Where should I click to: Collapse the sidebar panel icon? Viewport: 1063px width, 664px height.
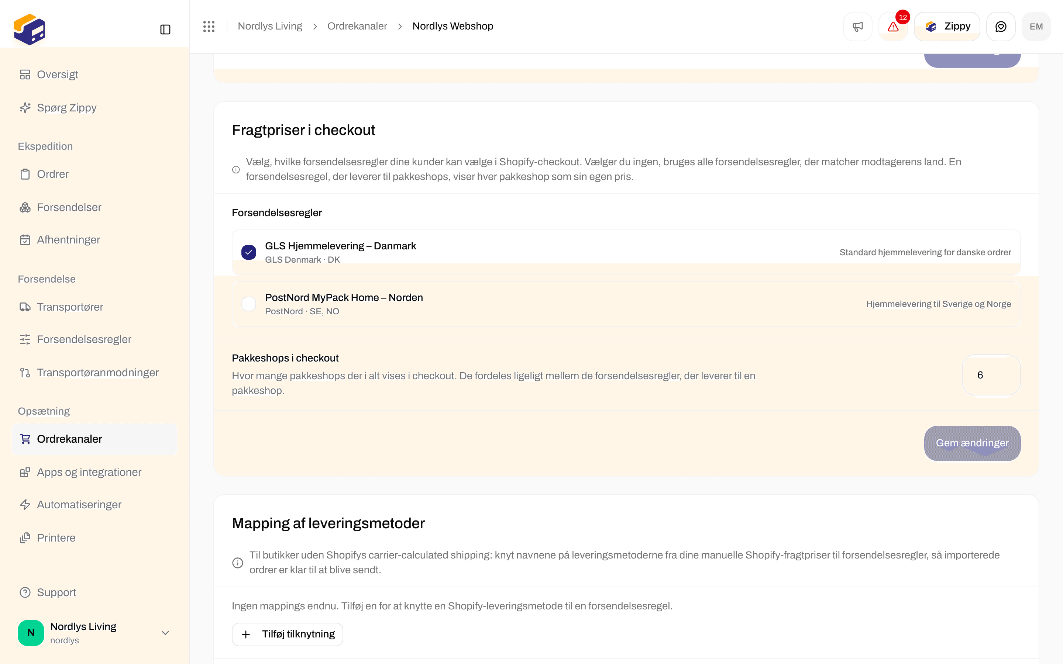[165, 30]
